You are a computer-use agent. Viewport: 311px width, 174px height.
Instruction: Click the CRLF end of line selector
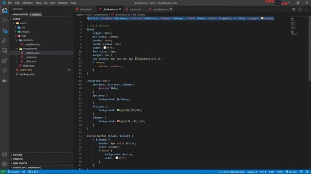(272, 172)
